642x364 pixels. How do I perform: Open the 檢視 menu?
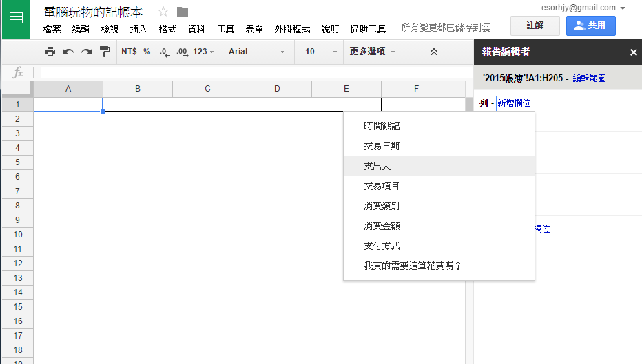(110, 29)
